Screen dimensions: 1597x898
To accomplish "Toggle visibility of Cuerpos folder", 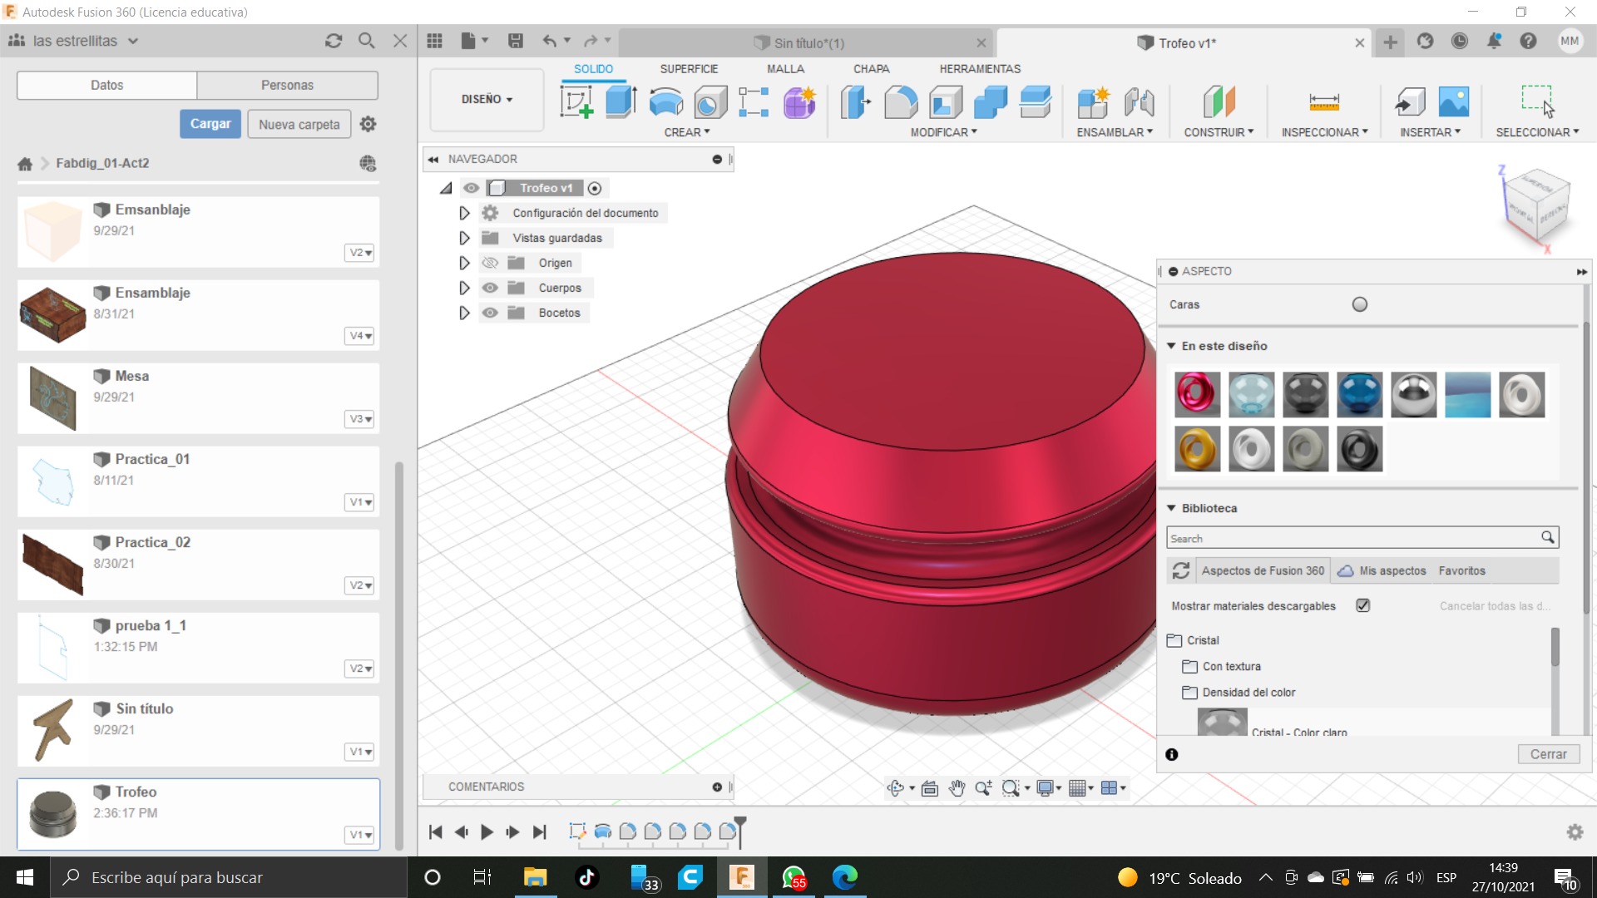I will coord(490,288).
